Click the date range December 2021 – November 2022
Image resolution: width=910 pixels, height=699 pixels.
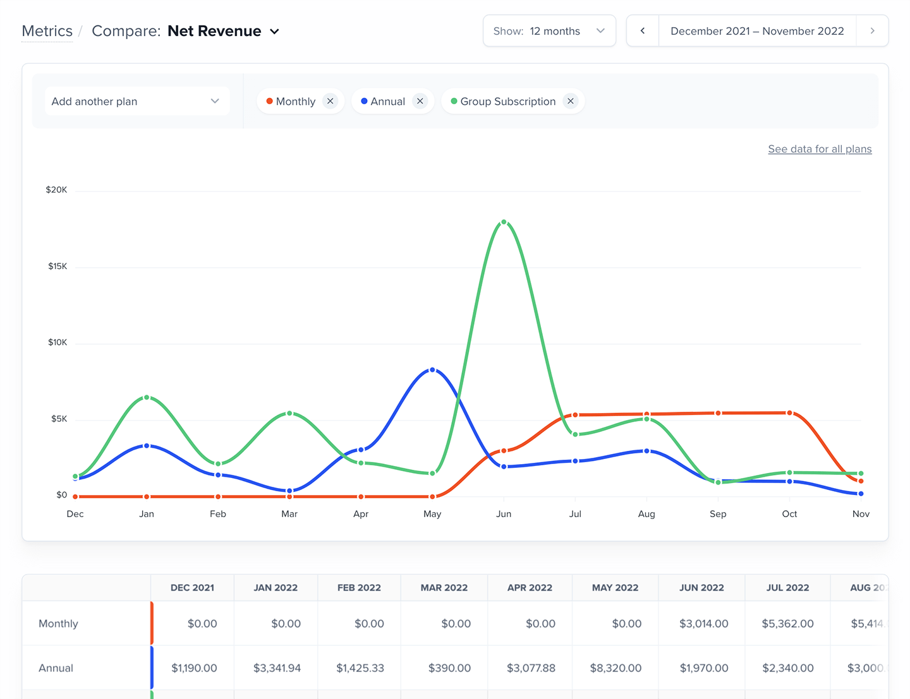pos(757,31)
